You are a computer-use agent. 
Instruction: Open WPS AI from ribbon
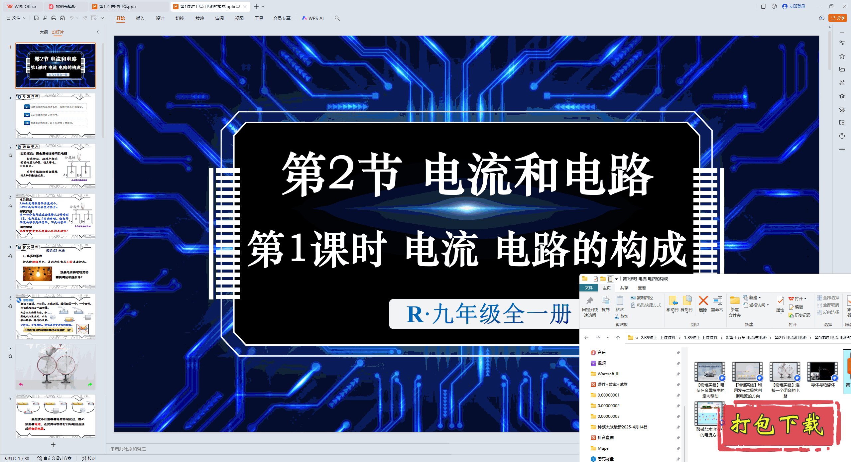pyautogui.click(x=312, y=18)
